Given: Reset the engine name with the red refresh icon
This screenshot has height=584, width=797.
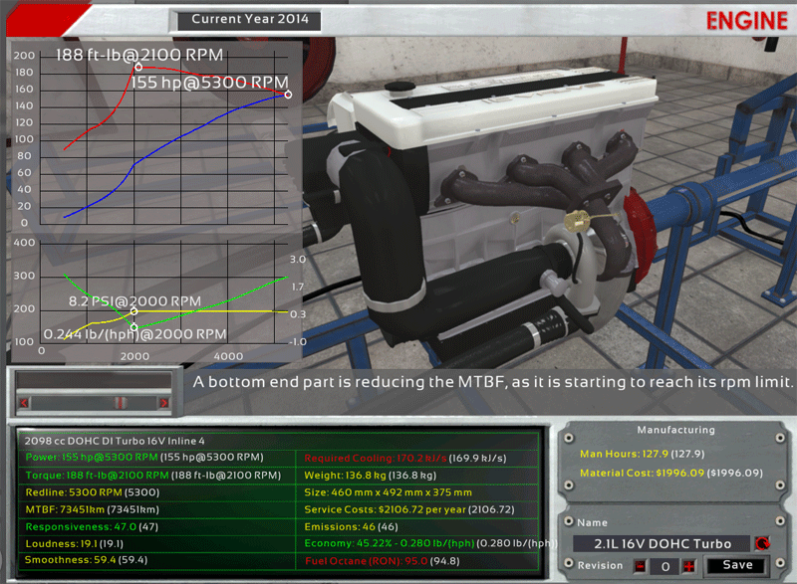Looking at the screenshot, I should [762, 543].
